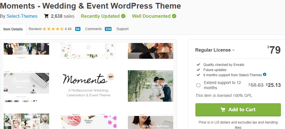Click the Moments theme title heading
Image resolution: width=285 pixels, height=129 pixels.
(x=90, y=6)
